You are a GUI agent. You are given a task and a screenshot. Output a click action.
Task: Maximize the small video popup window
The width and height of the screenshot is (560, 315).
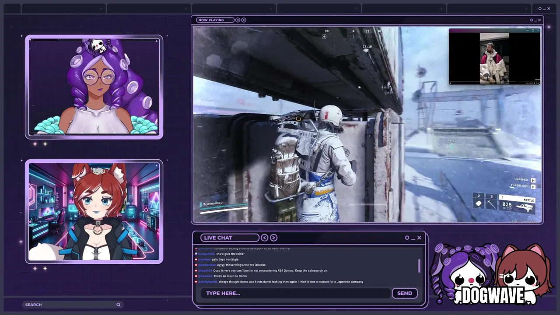(533, 31)
